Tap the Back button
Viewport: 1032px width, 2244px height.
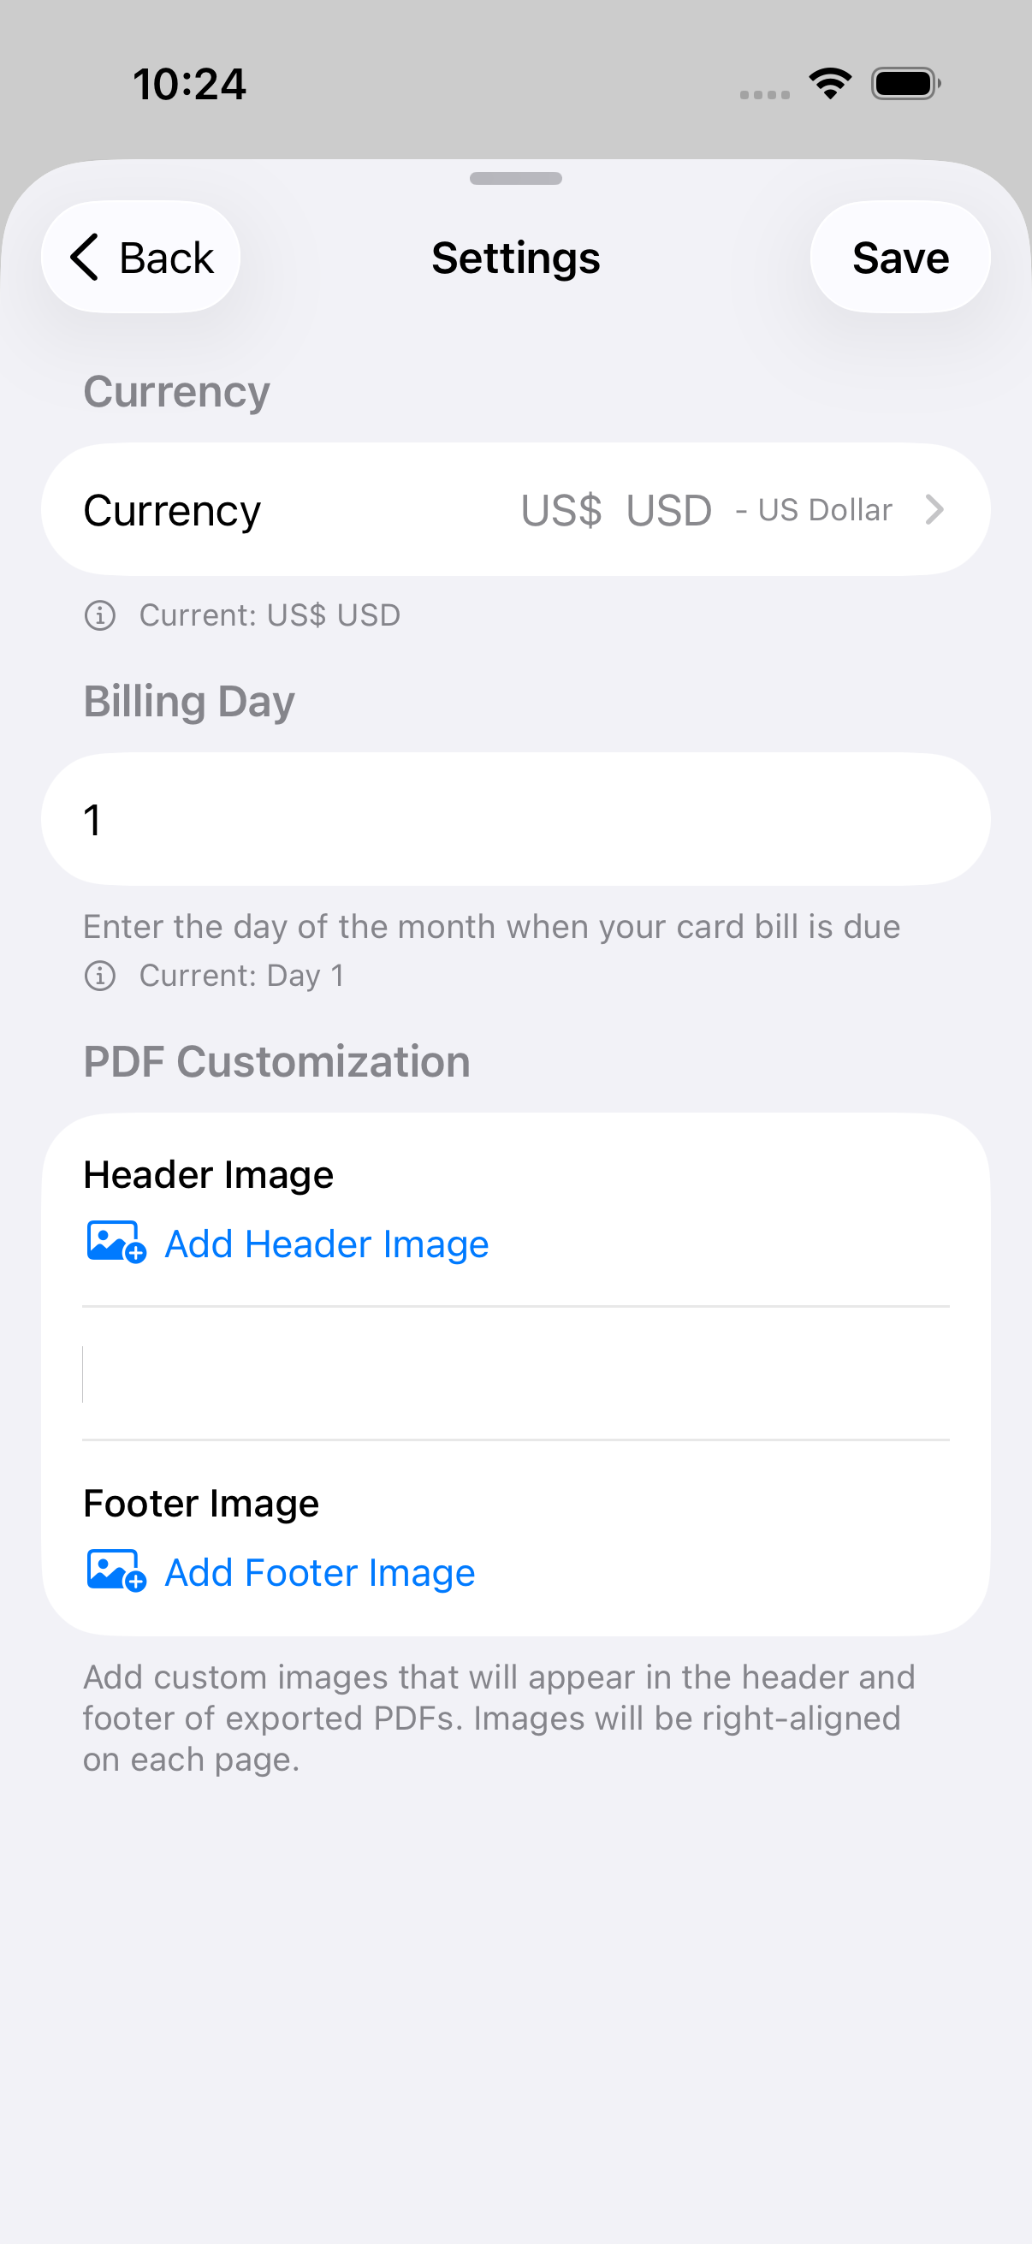(x=140, y=257)
